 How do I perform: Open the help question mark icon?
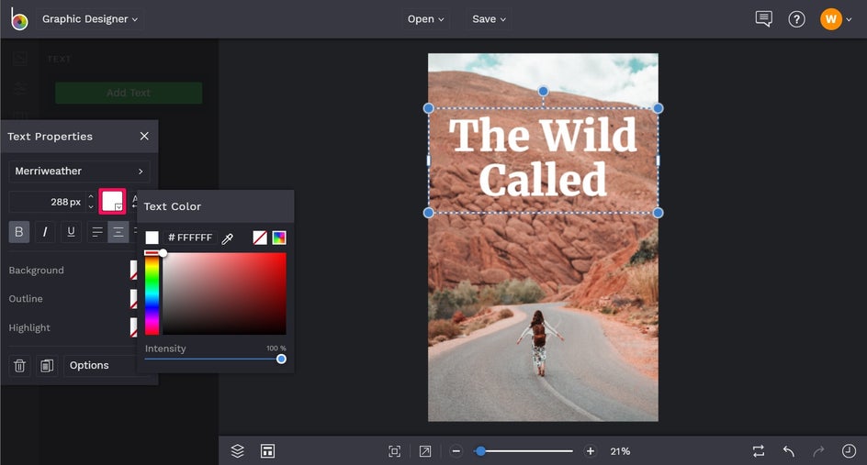796,19
